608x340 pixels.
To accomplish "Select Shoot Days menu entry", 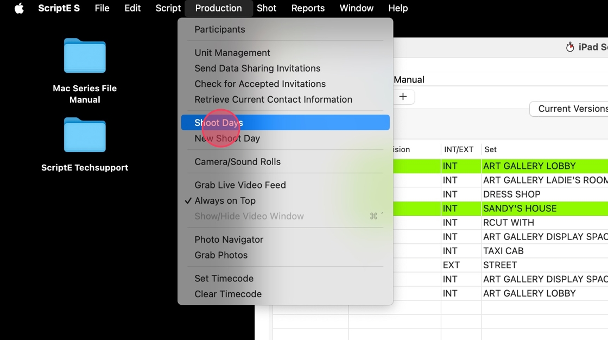I will point(219,123).
